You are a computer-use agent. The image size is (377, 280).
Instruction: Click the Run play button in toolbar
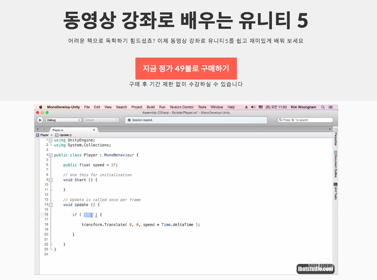point(40,120)
